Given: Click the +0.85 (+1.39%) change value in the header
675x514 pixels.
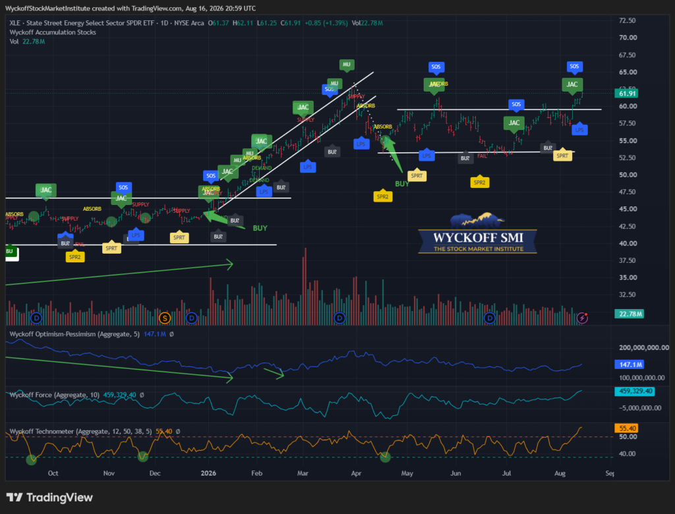Looking at the screenshot, I should coord(326,23).
